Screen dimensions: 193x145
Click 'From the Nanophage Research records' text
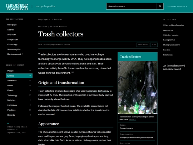[x=54, y=44]
